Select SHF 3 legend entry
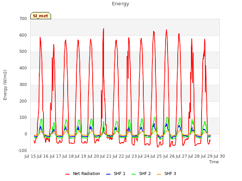This screenshot has width=242, height=181. coord(166,173)
